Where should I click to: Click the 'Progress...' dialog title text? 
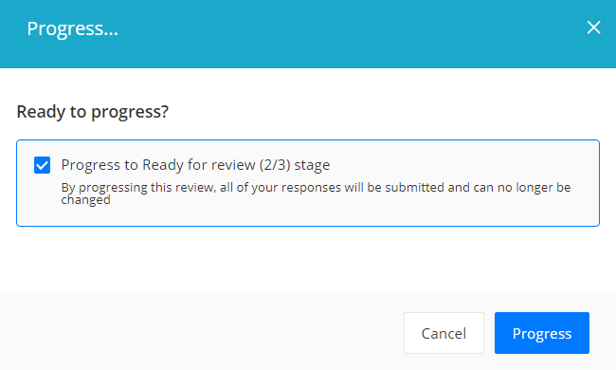72,28
